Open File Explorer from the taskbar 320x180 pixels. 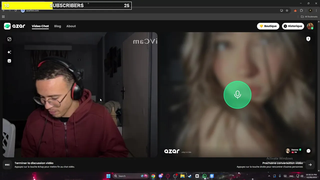pyautogui.click(x=182, y=176)
